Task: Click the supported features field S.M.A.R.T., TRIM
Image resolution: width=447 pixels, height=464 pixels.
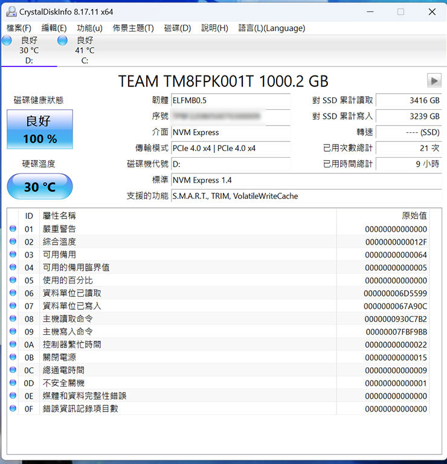Action: [x=306, y=196]
